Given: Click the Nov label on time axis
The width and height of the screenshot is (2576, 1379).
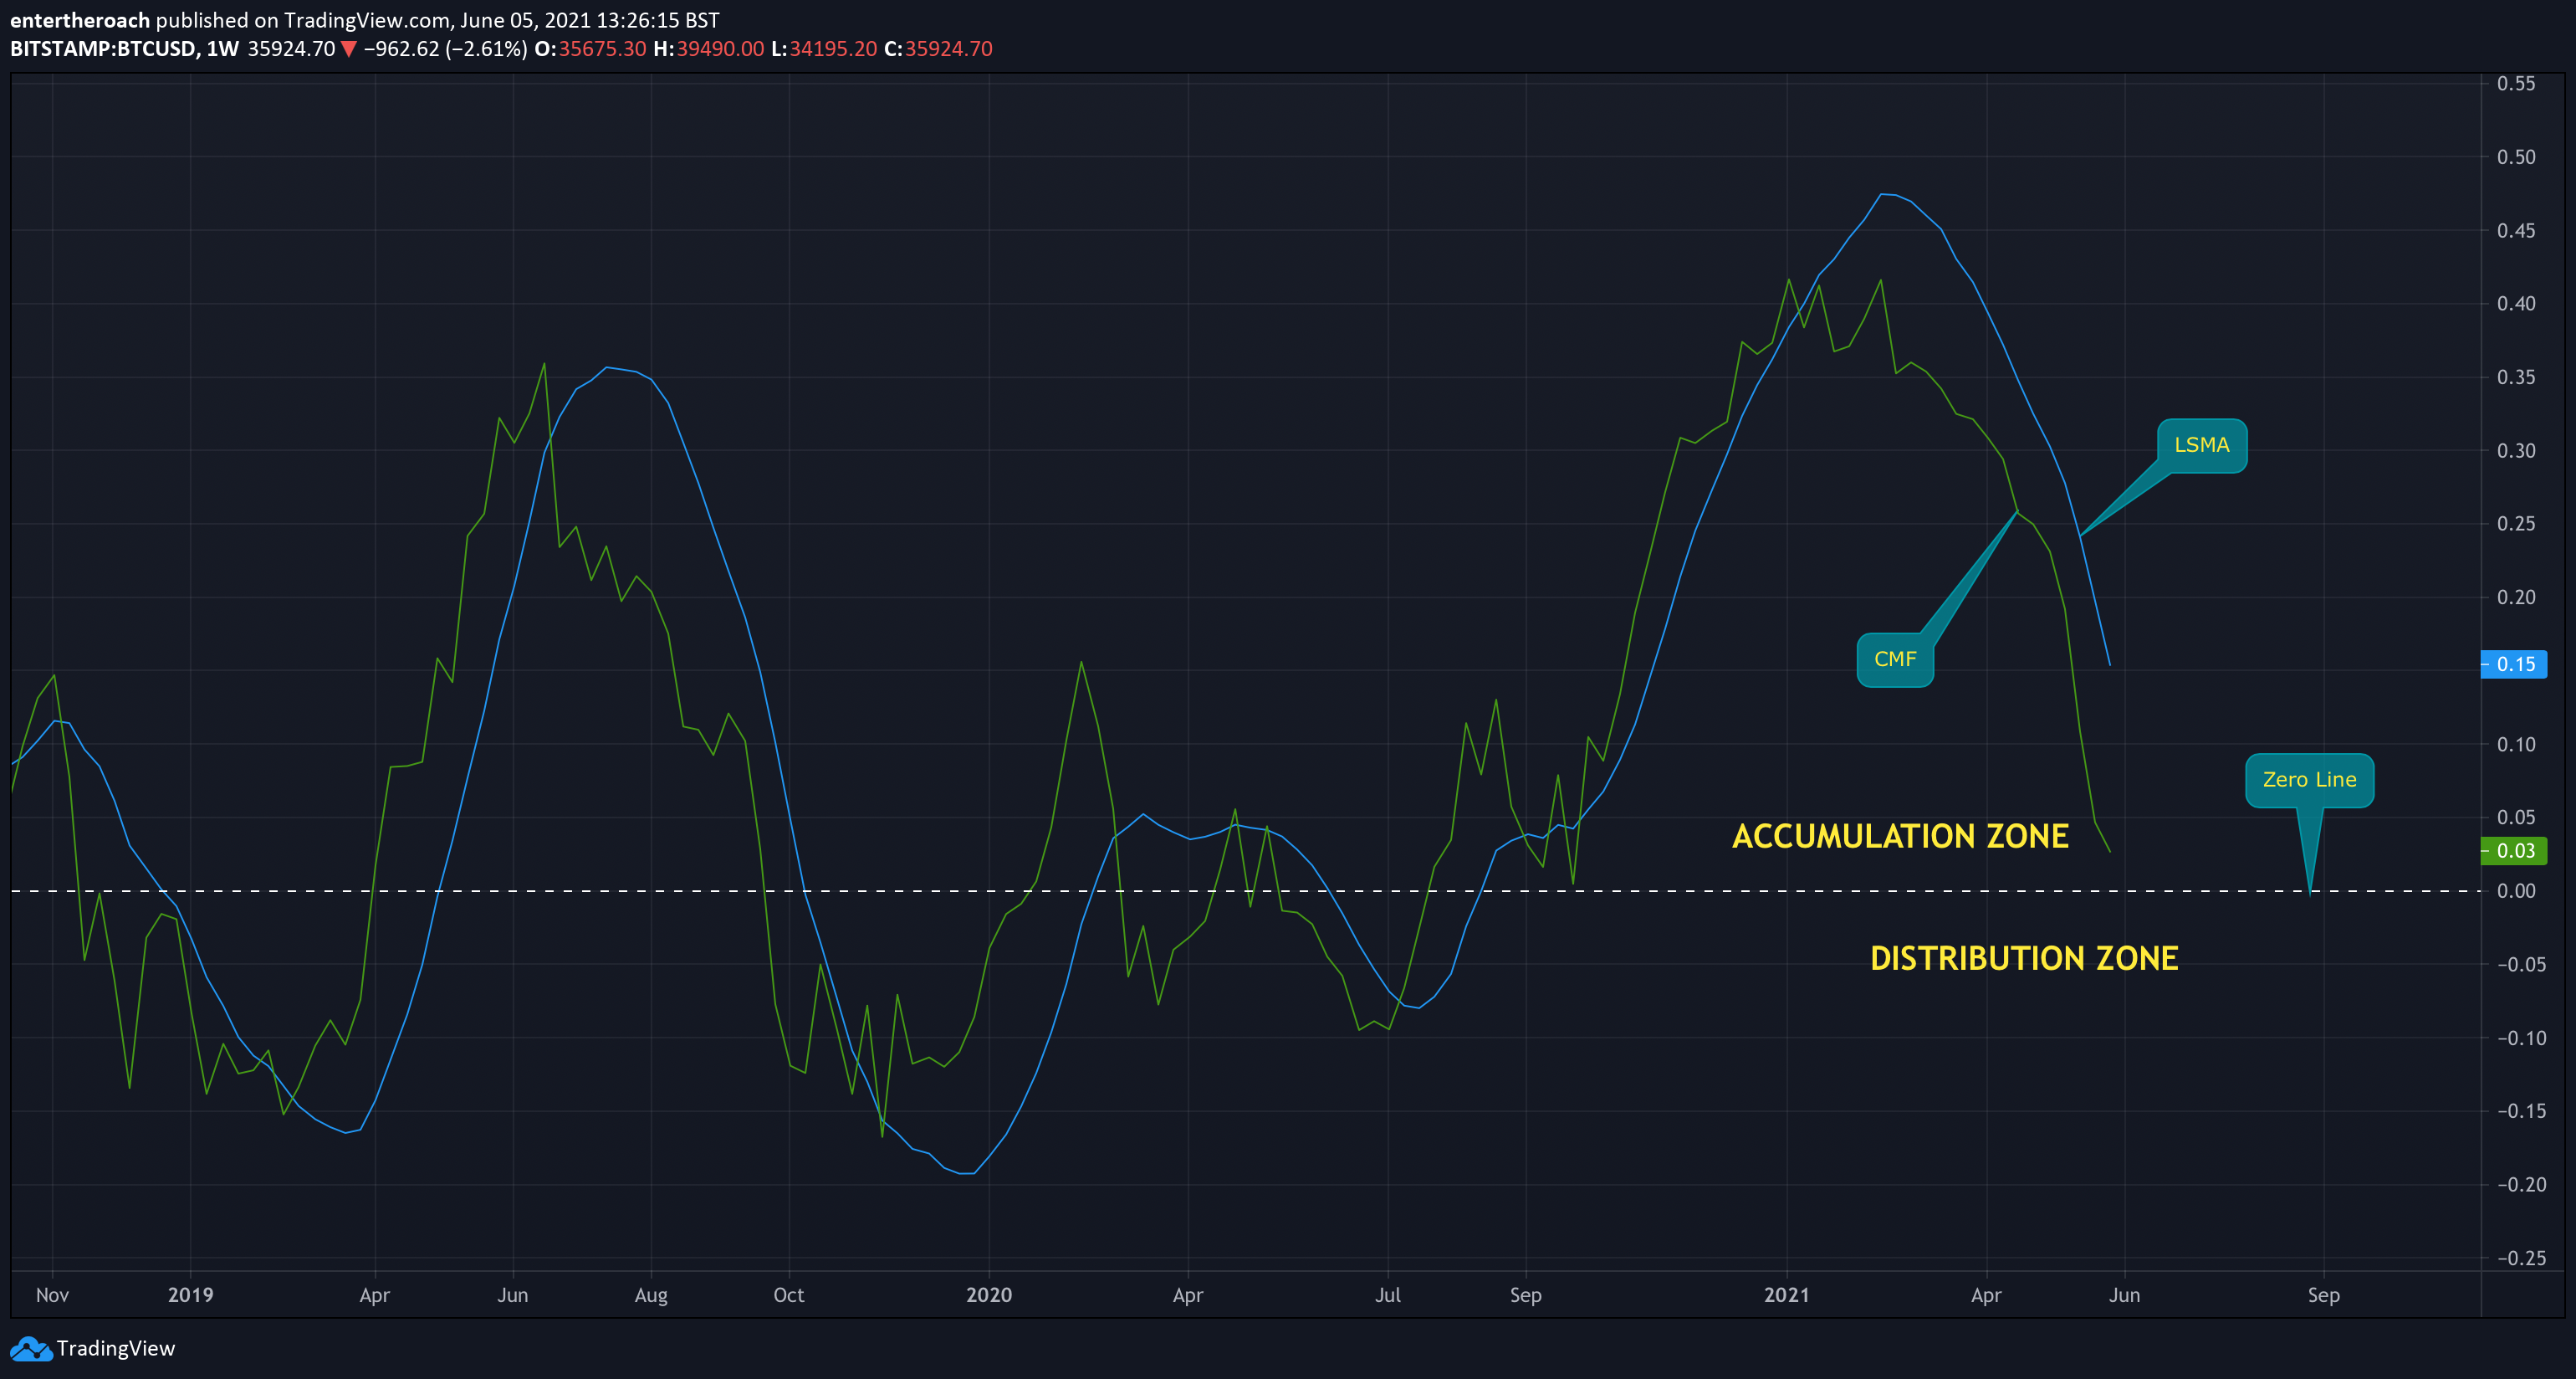Looking at the screenshot, I should [x=52, y=1295].
